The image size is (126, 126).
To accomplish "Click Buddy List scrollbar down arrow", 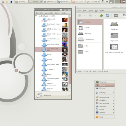I will 70,90.
